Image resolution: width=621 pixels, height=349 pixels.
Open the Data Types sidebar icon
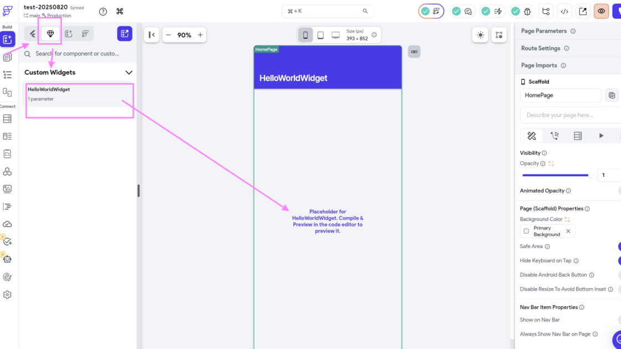(7, 136)
